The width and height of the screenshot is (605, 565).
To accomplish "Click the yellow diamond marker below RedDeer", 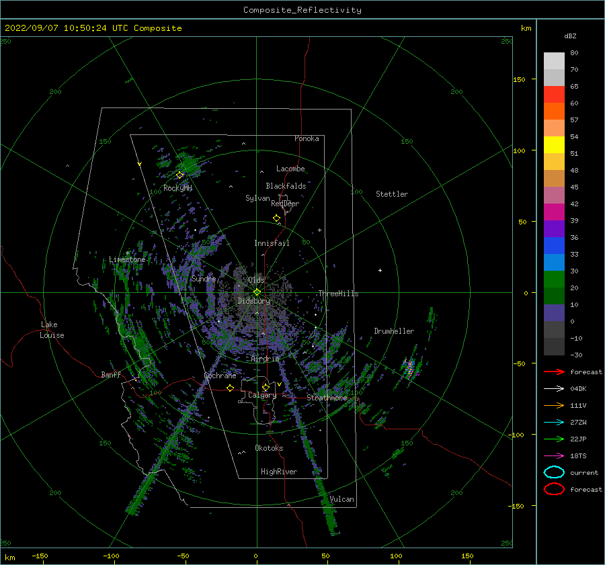I will pos(277,218).
